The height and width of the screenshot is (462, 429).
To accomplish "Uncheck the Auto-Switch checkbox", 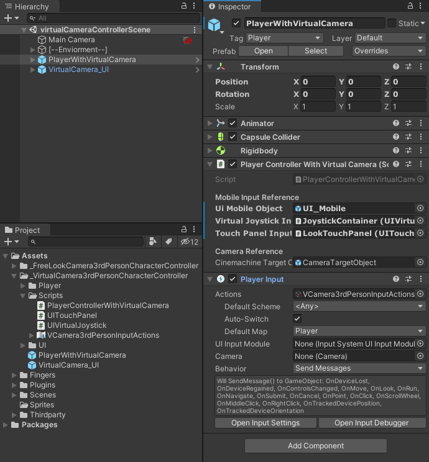I will (297, 319).
